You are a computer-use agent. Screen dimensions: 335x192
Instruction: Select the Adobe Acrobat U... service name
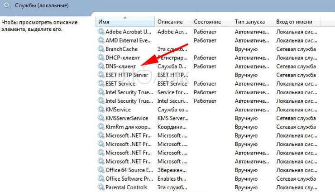tap(129, 32)
